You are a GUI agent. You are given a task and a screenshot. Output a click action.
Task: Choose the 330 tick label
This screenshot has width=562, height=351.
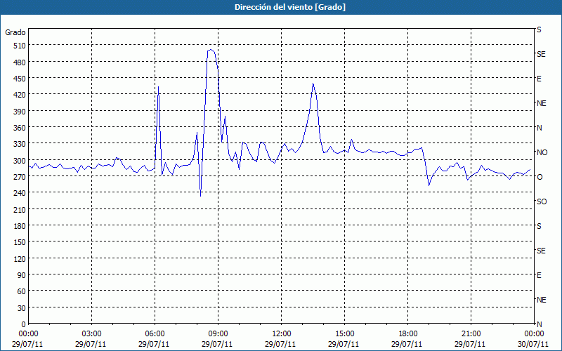coord(20,144)
